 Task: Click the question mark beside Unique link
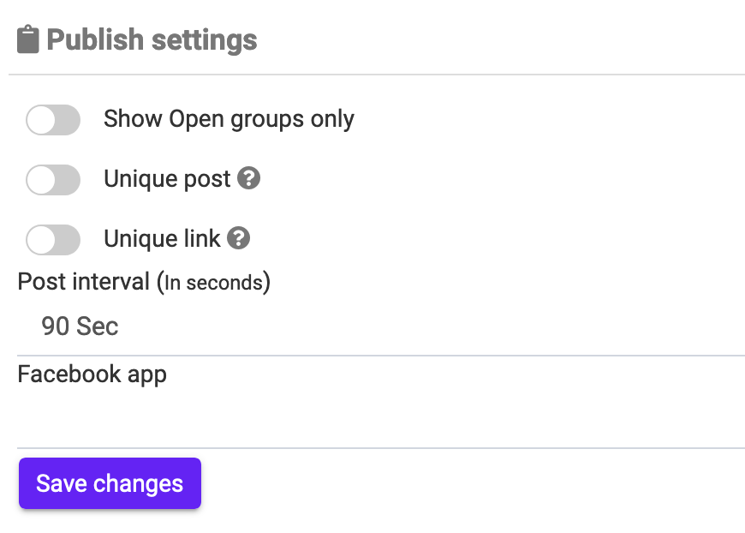click(239, 238)
